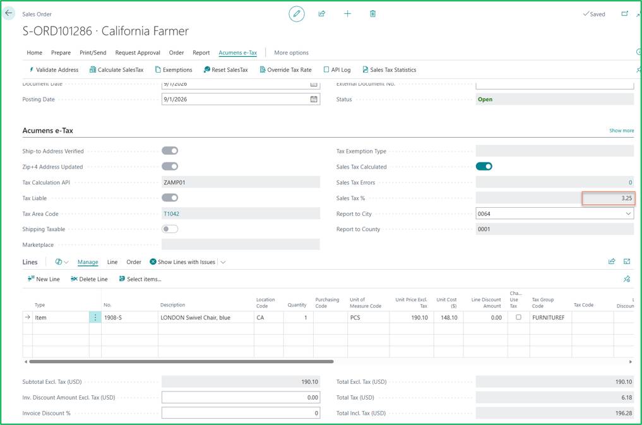642x425 pixels.
Task: Open the Print/Send menu tab
Action: point(93,53)
